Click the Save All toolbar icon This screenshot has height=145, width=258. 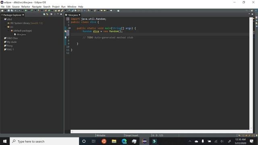12,10
